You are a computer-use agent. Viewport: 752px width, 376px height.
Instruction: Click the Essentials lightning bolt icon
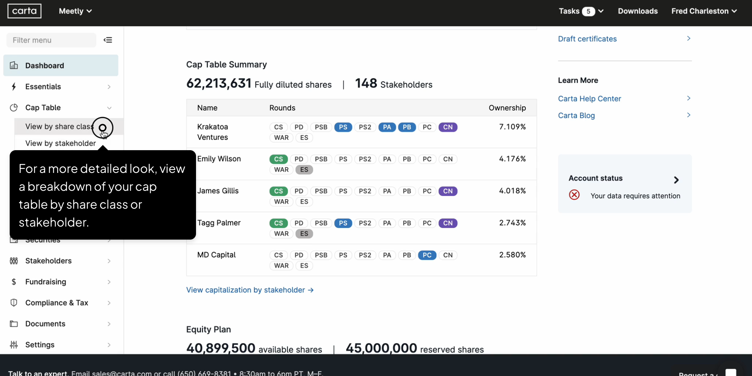click(14, 86)
